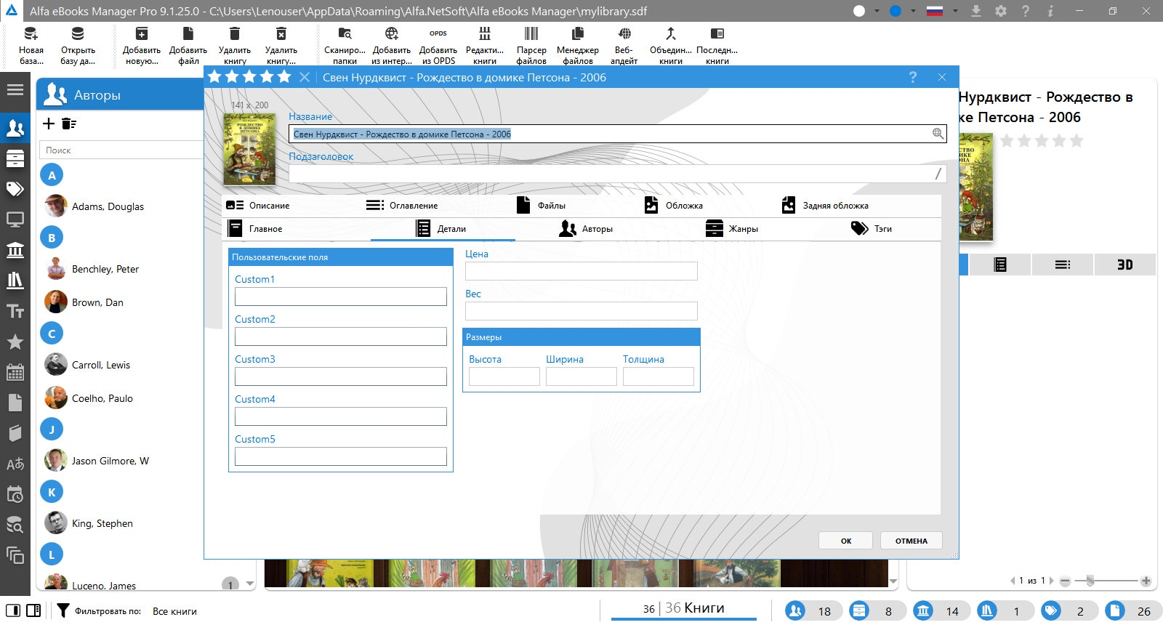Click download icon in title bar
This screenshot has width=1163, height=625.
pyautogui.click(x=976, y=11)
